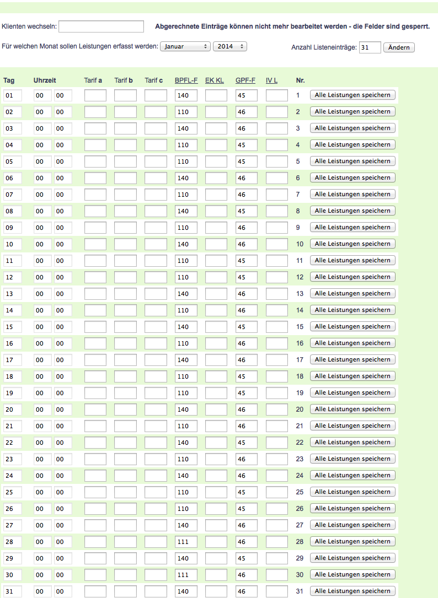Screen dimensions: 438x598
Task: Click the Ändern button
Action: coord(398,47)
